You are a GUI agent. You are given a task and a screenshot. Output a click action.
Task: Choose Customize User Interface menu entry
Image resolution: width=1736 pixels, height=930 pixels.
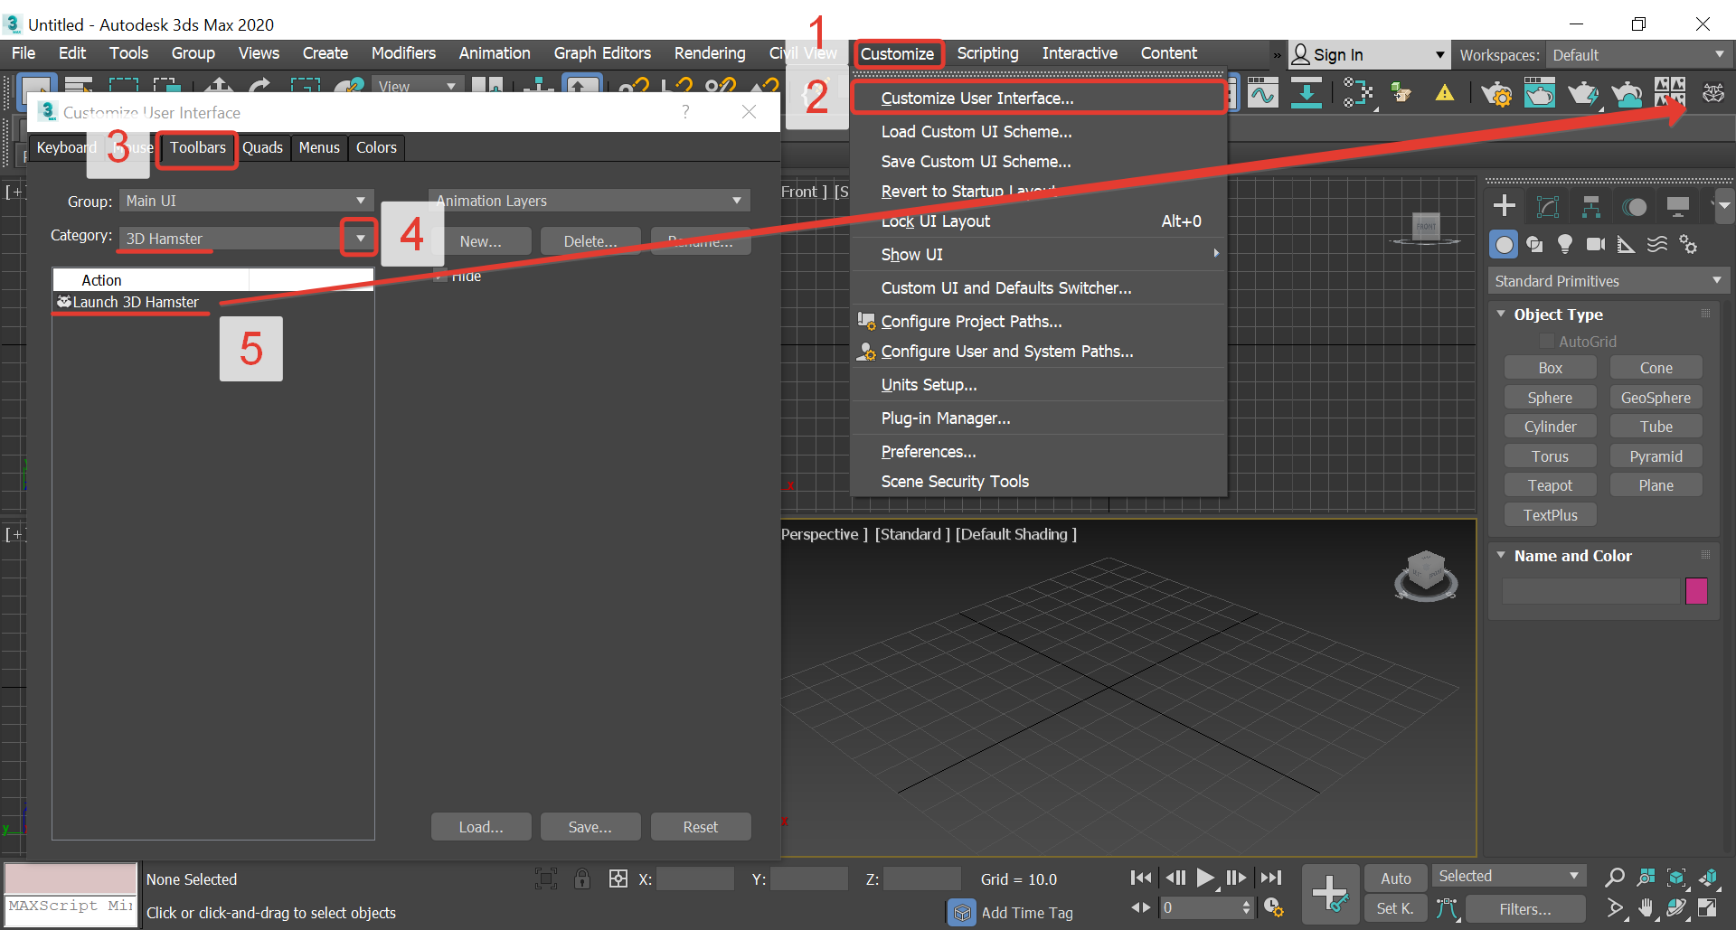click(x=1038, y=98)
